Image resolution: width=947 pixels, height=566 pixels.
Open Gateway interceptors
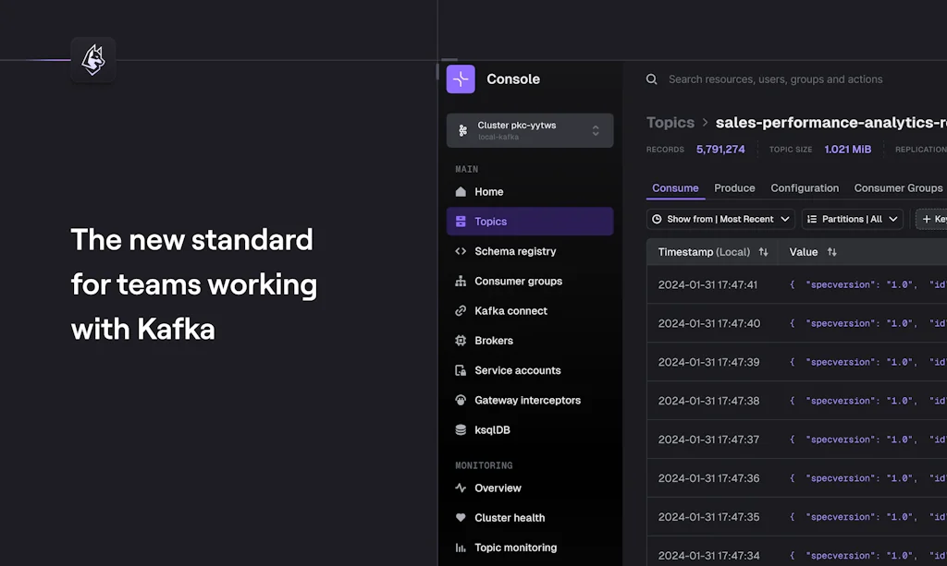point(527,400)
